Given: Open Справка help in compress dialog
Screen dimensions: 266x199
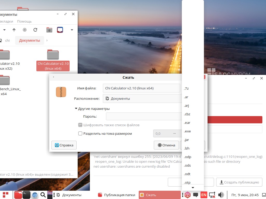Looking at the screenshot, I should [64, 145].
